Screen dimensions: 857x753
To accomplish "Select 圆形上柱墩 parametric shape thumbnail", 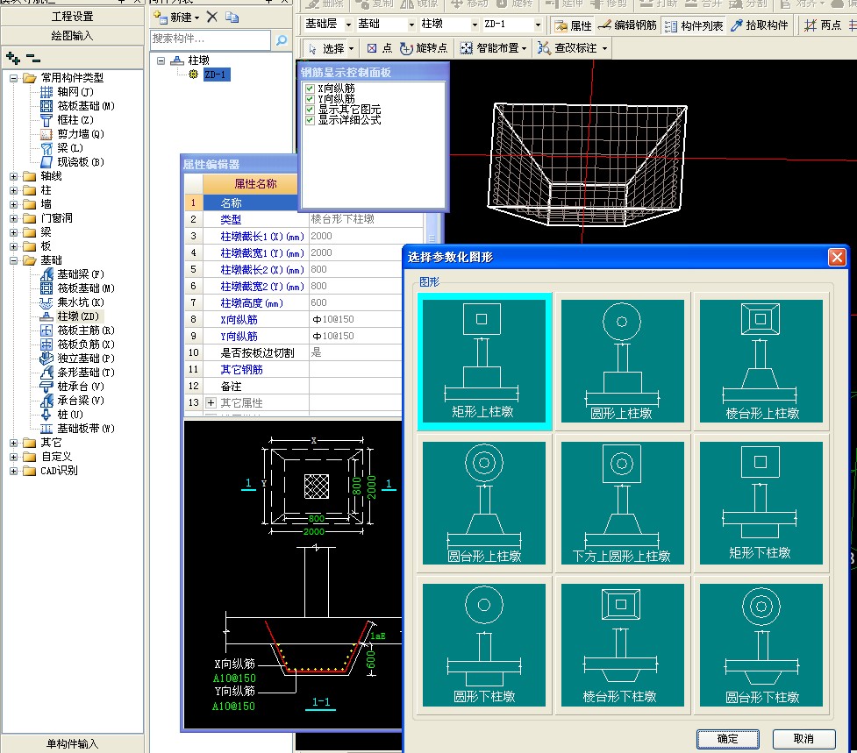I will coord(623,361).
